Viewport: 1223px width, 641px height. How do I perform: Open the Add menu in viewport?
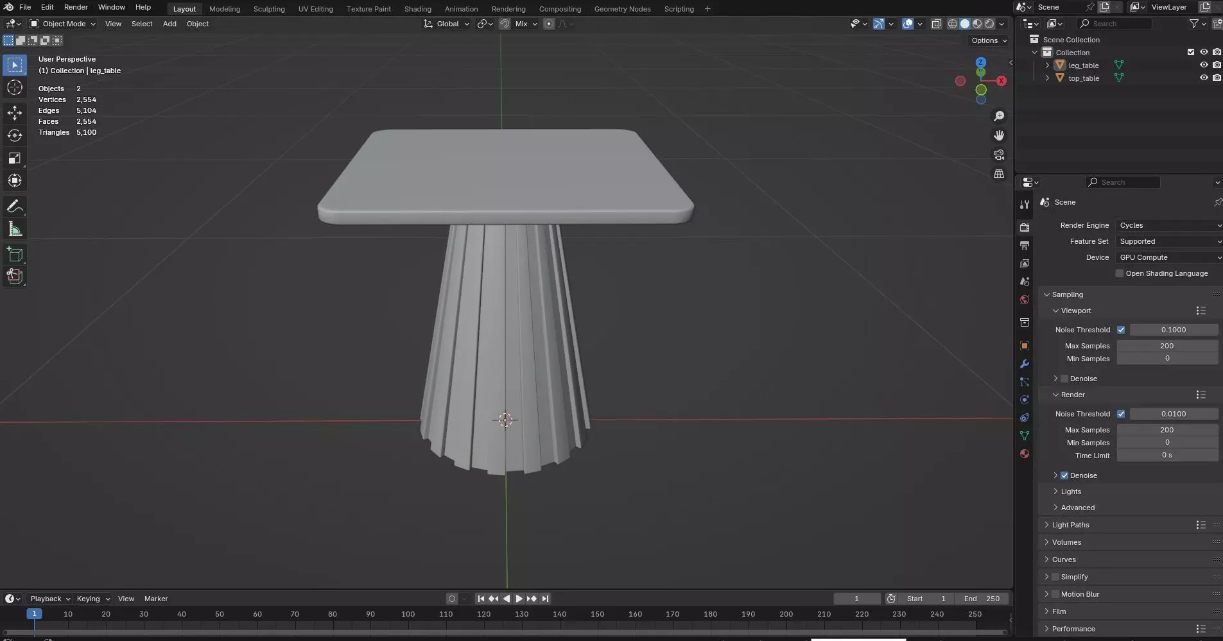169,24
